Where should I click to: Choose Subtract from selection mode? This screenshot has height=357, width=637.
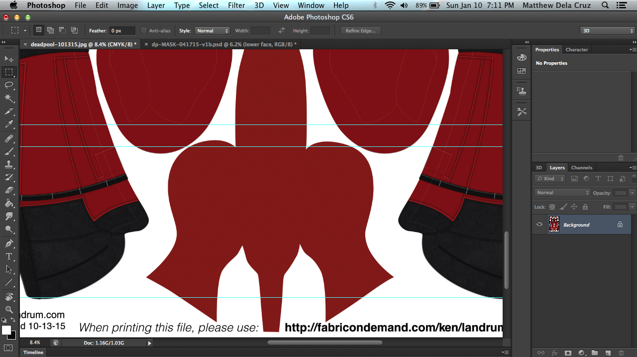[62, 30]
